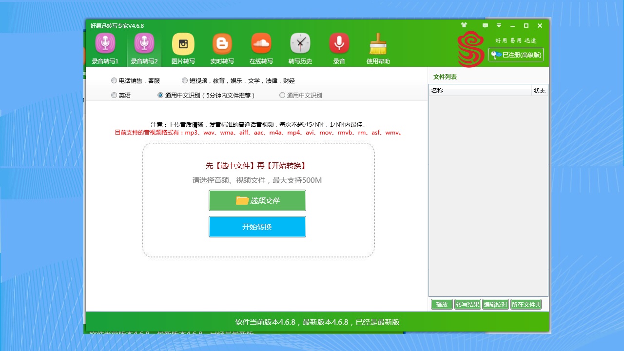Screen dimensions: 624x351
Task: Open 编辑校对 editing and proofreading
Action: (495, 304)
